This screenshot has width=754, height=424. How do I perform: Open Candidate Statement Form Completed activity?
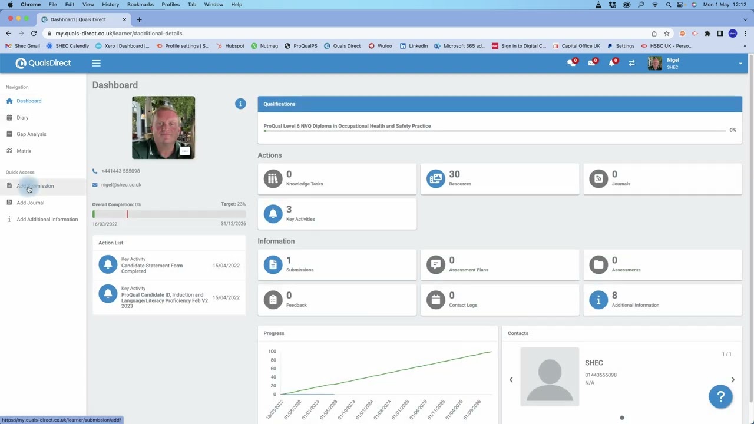point(151,268)
